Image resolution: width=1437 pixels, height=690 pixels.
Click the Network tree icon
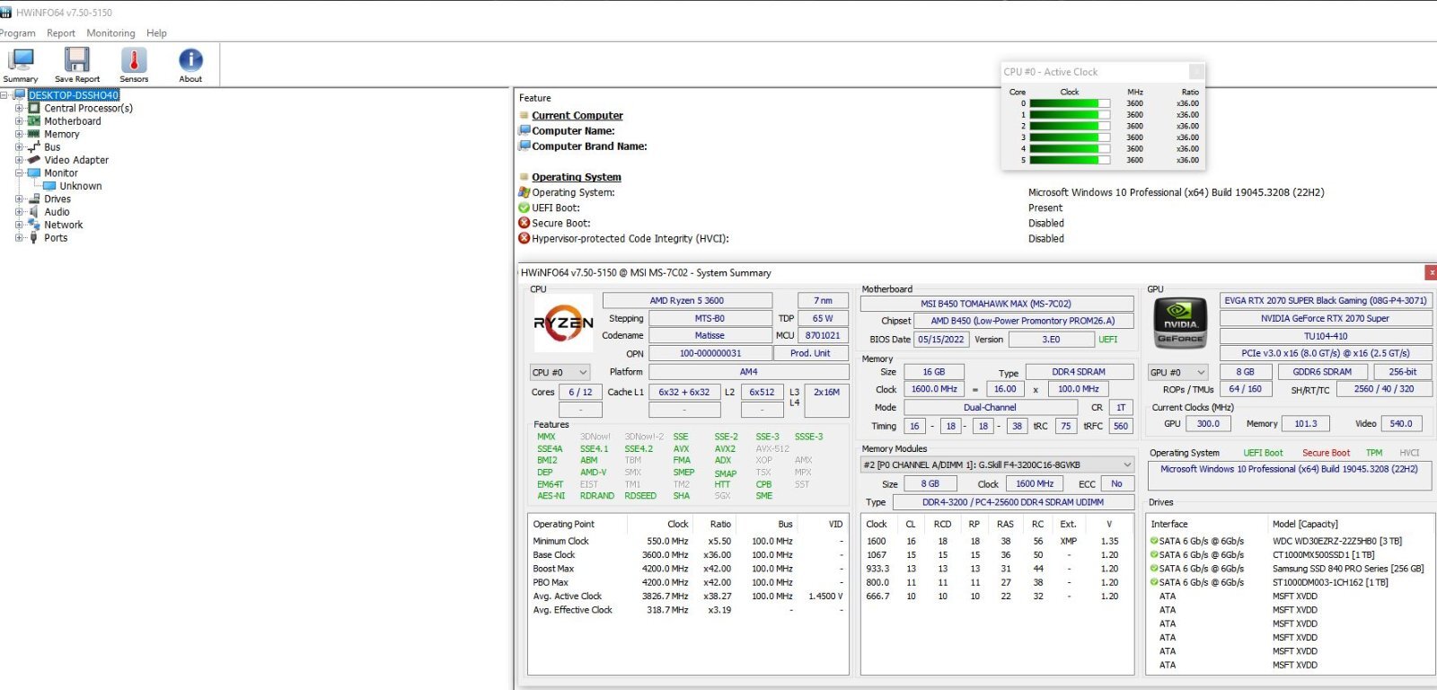[x=34, y=225]
